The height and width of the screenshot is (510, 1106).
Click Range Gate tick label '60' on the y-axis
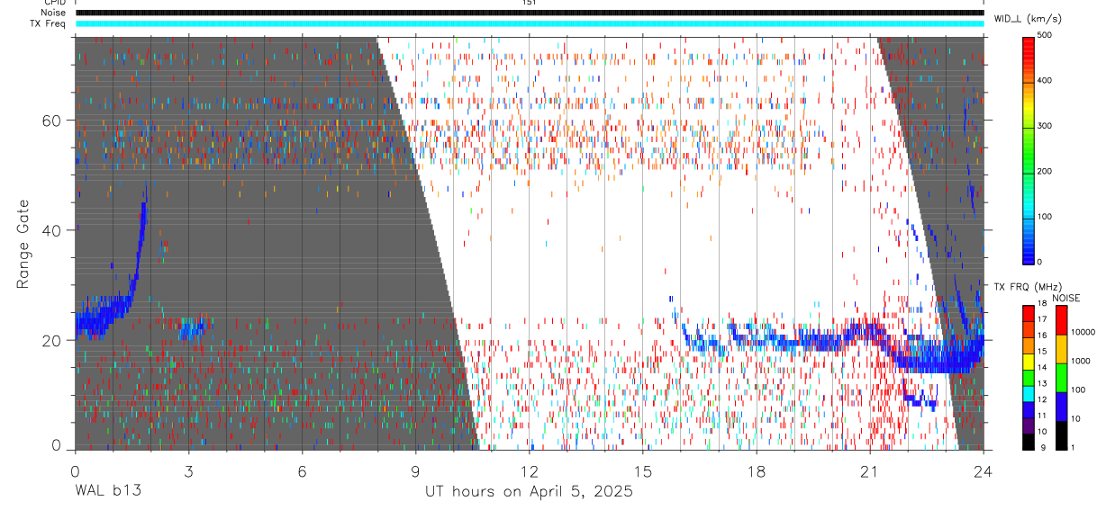coord(53,121)
